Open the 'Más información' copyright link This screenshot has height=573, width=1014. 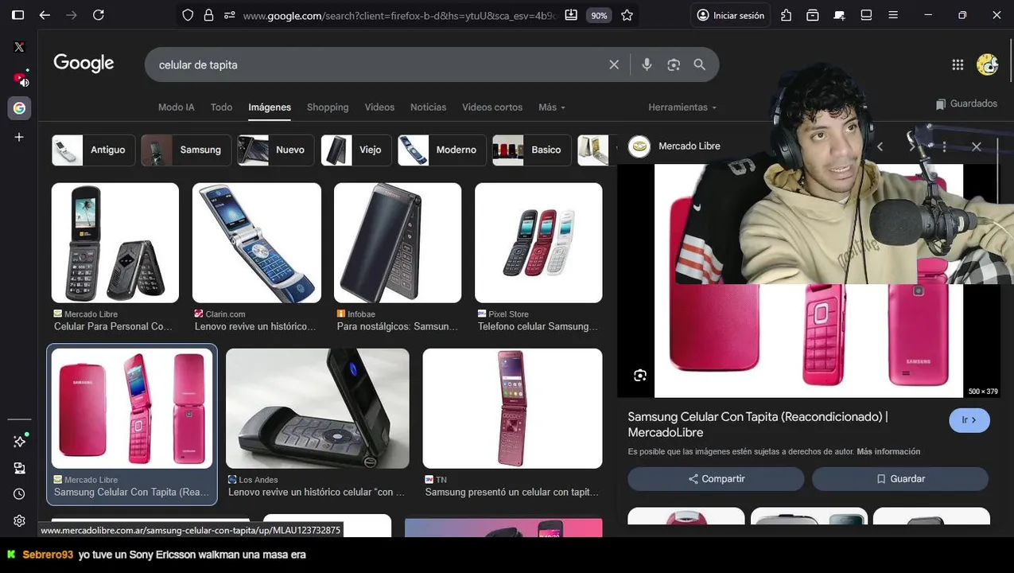coord(888,451)
